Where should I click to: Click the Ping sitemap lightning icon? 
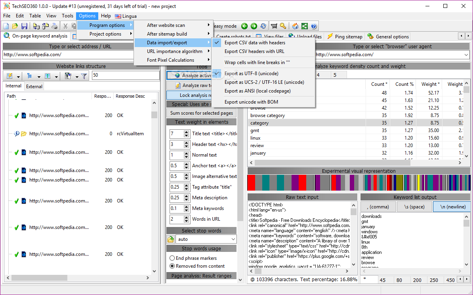click(x=330, y=36)
